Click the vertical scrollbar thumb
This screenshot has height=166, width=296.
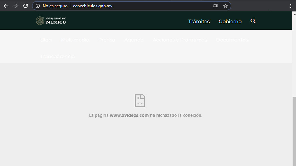294,131
